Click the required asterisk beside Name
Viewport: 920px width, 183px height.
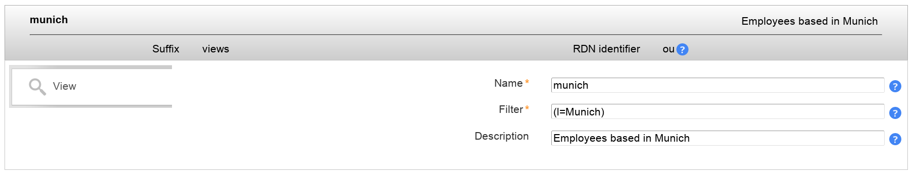[527, 82]
